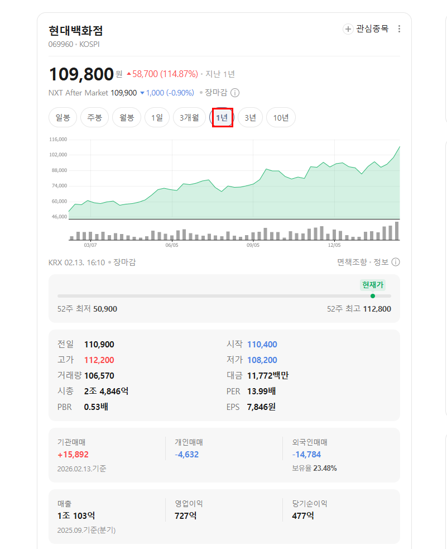The height and width of the screenshot is (549, 447).
Task: Switch chart to 1년 period
Action: pos(222,117)
